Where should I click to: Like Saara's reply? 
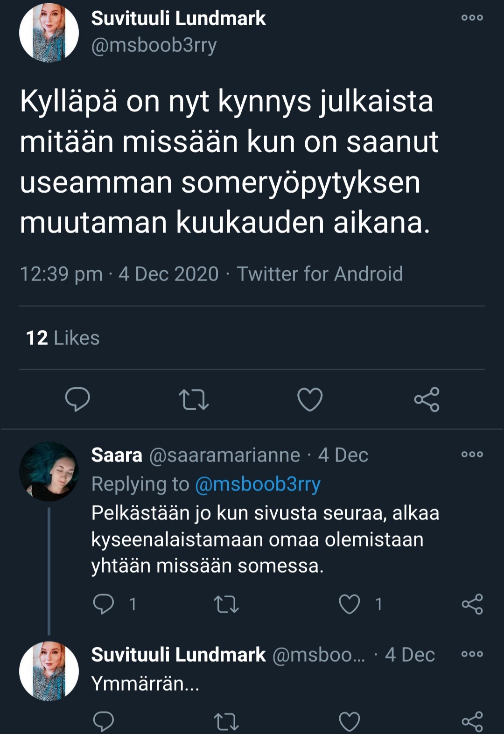350,604
